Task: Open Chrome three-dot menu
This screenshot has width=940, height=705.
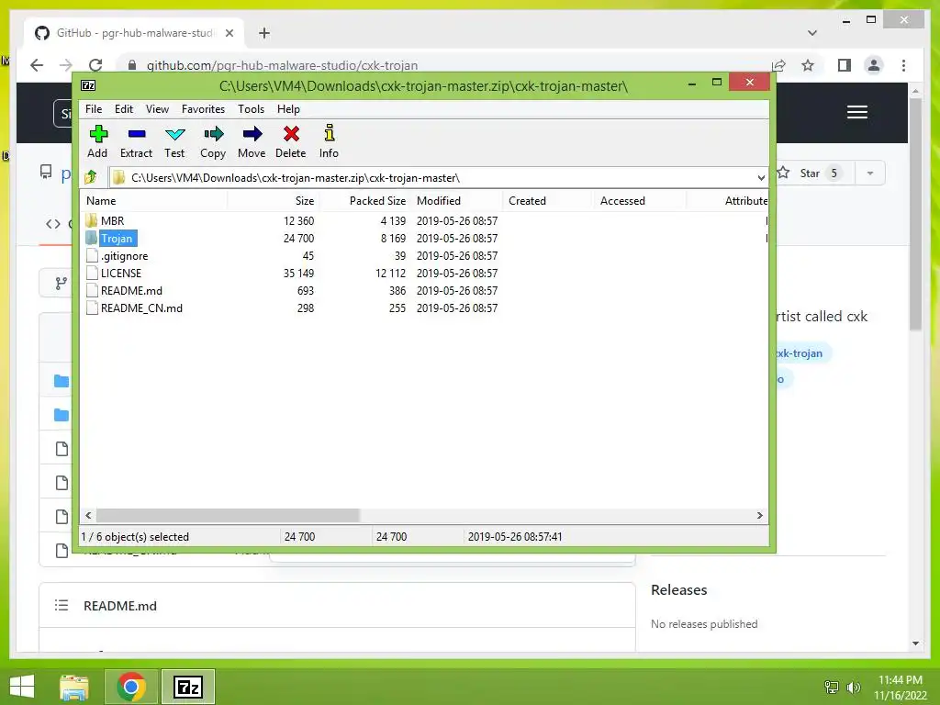Action: click(903, 65)
